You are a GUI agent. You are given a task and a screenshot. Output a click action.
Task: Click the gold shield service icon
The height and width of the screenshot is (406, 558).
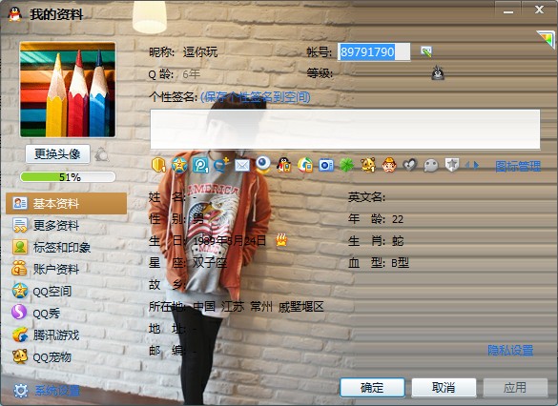pyautogui.click(x=158, y=165)
